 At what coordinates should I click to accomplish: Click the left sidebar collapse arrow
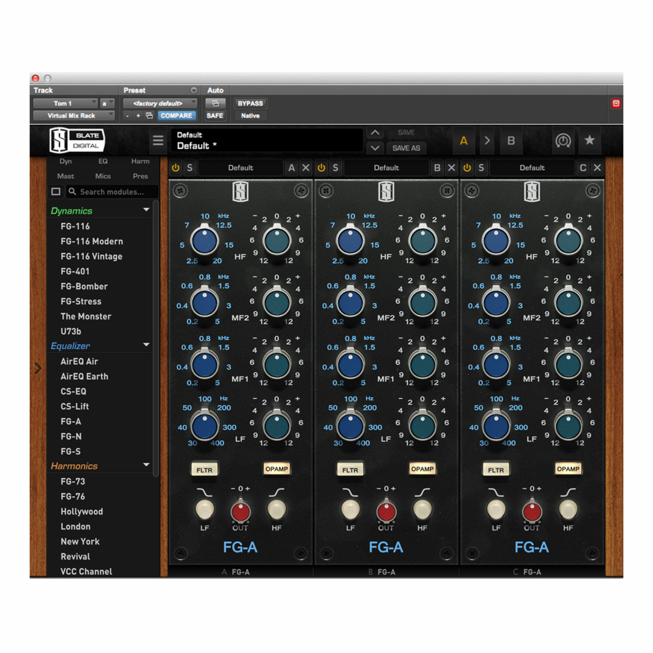38,368
